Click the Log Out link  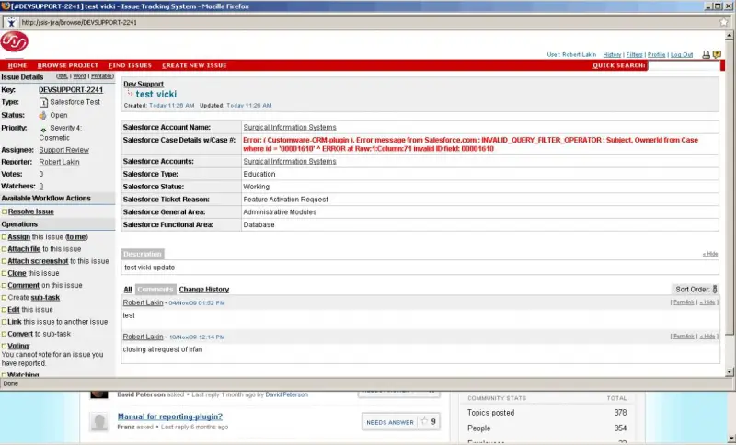point(682,55)
